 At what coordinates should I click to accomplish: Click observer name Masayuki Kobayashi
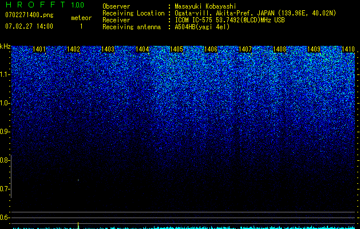(205, 6)
